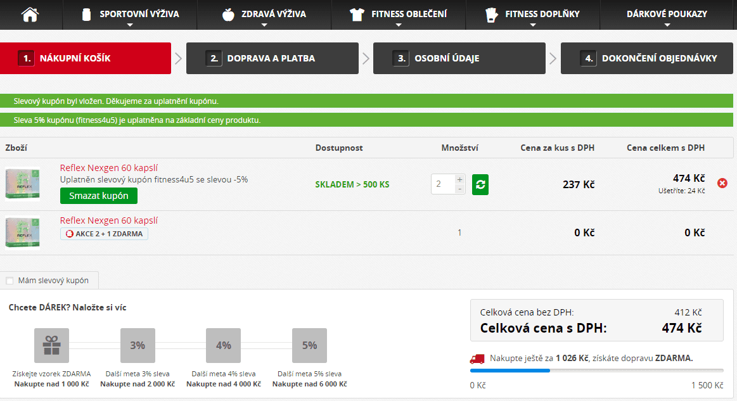Click the 5% discount milestone tile
Image resolution: width=737 pixels, height=401 pixels.
309,345
